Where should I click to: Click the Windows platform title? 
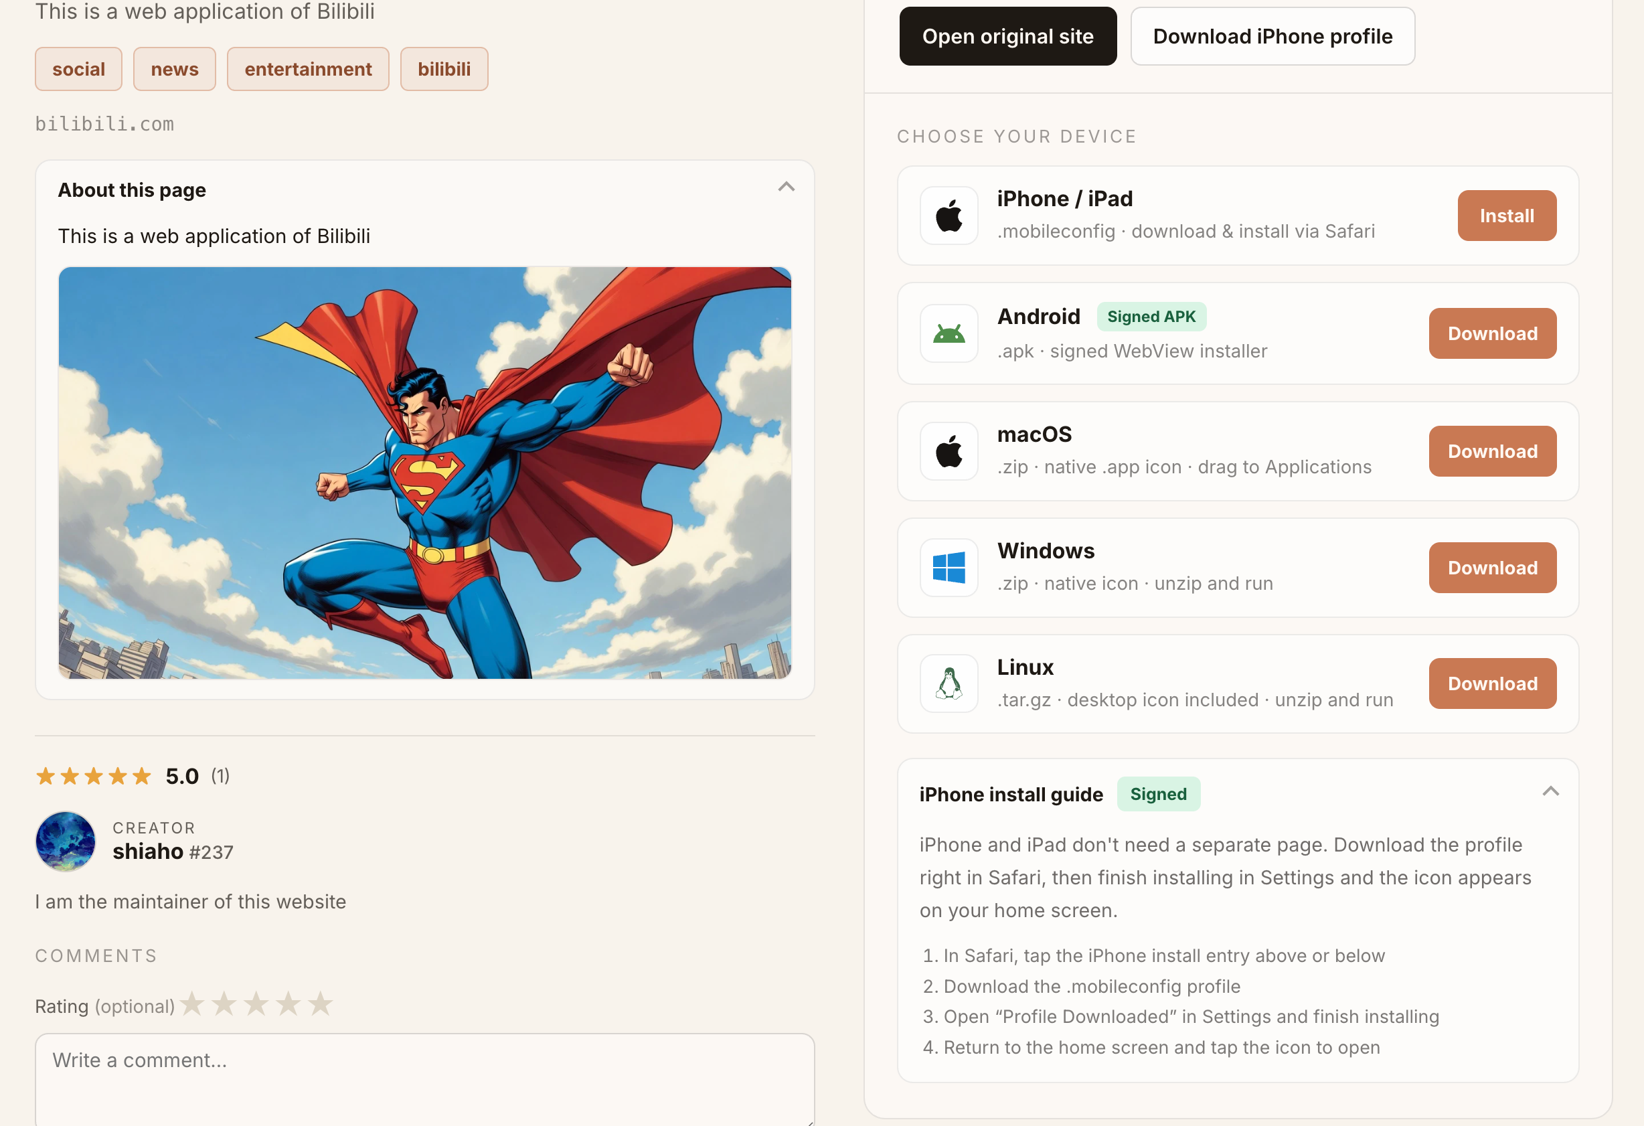[1046, 551]
